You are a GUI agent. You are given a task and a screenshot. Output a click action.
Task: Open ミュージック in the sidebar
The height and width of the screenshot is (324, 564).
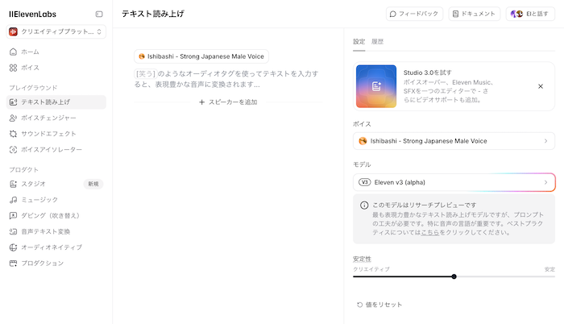coord(39,200)
